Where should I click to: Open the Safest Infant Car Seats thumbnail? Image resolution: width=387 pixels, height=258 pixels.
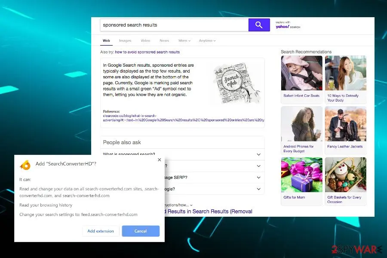[x=301, y=73]
